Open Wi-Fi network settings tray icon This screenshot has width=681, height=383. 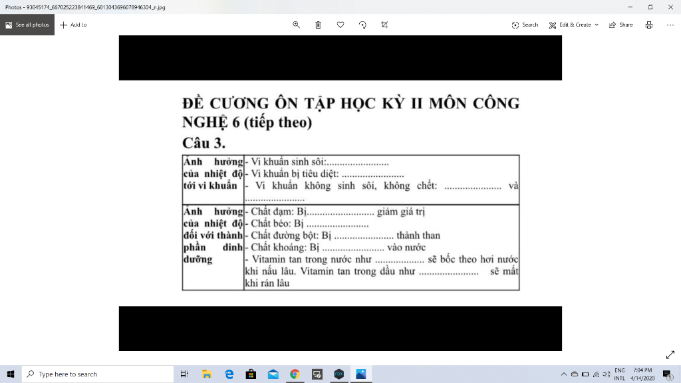pyautogui.click(x=596, y=374)
